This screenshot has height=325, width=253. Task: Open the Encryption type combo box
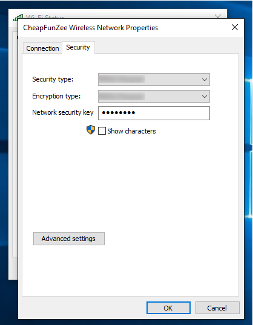pyautogui.click(x=154, y=97)
